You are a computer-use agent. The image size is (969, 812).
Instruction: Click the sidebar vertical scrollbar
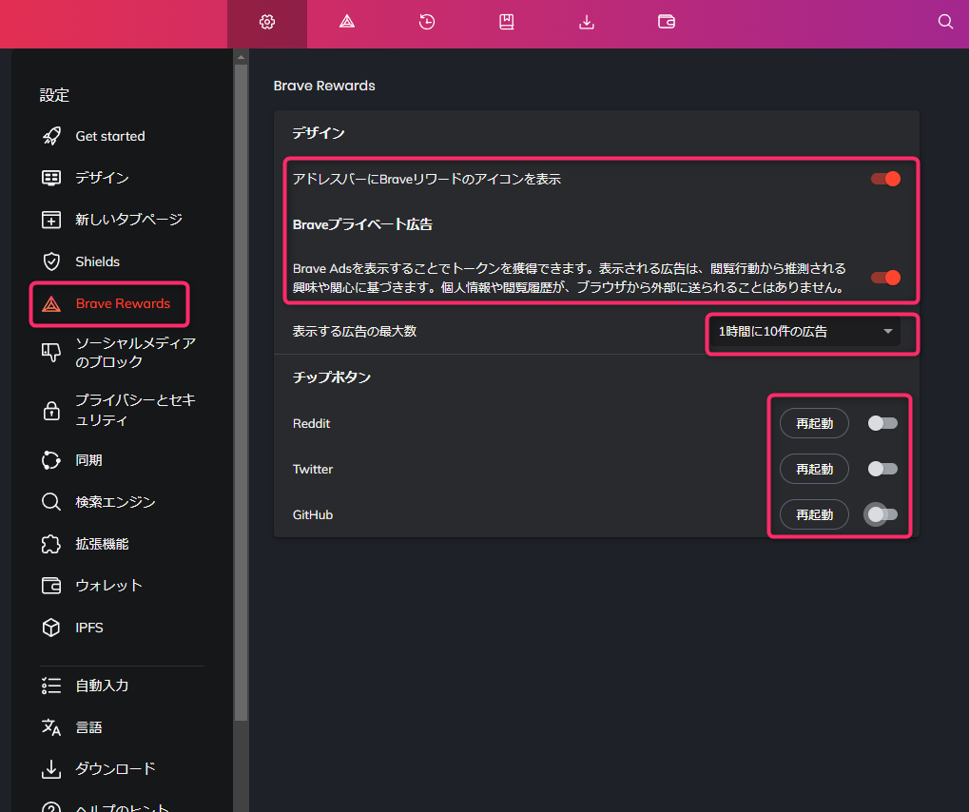tap(241, 380)
